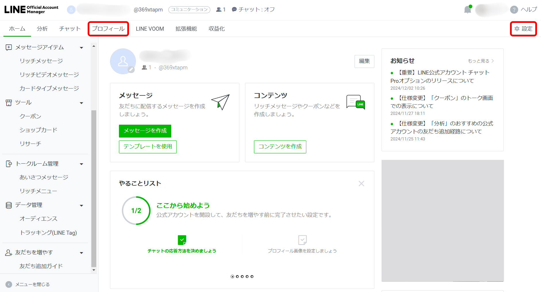Image resolution: width=541 pixels, height=292 pixels.
Task: Open the 収益化 tab
Action: [217, 29]
